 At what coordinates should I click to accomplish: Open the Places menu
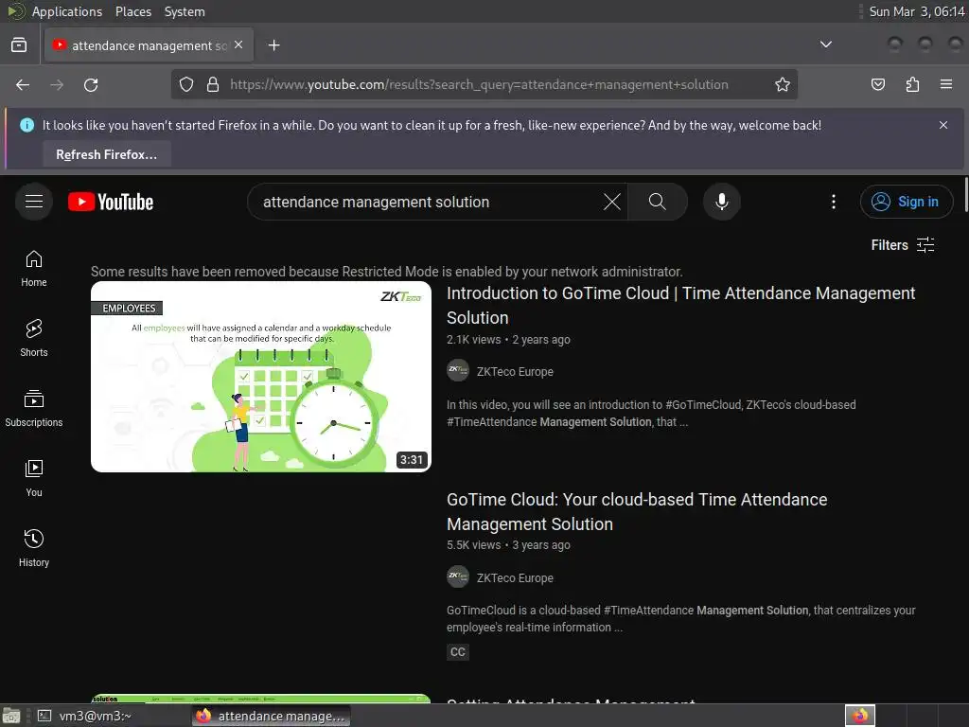(x=133, y=11)
